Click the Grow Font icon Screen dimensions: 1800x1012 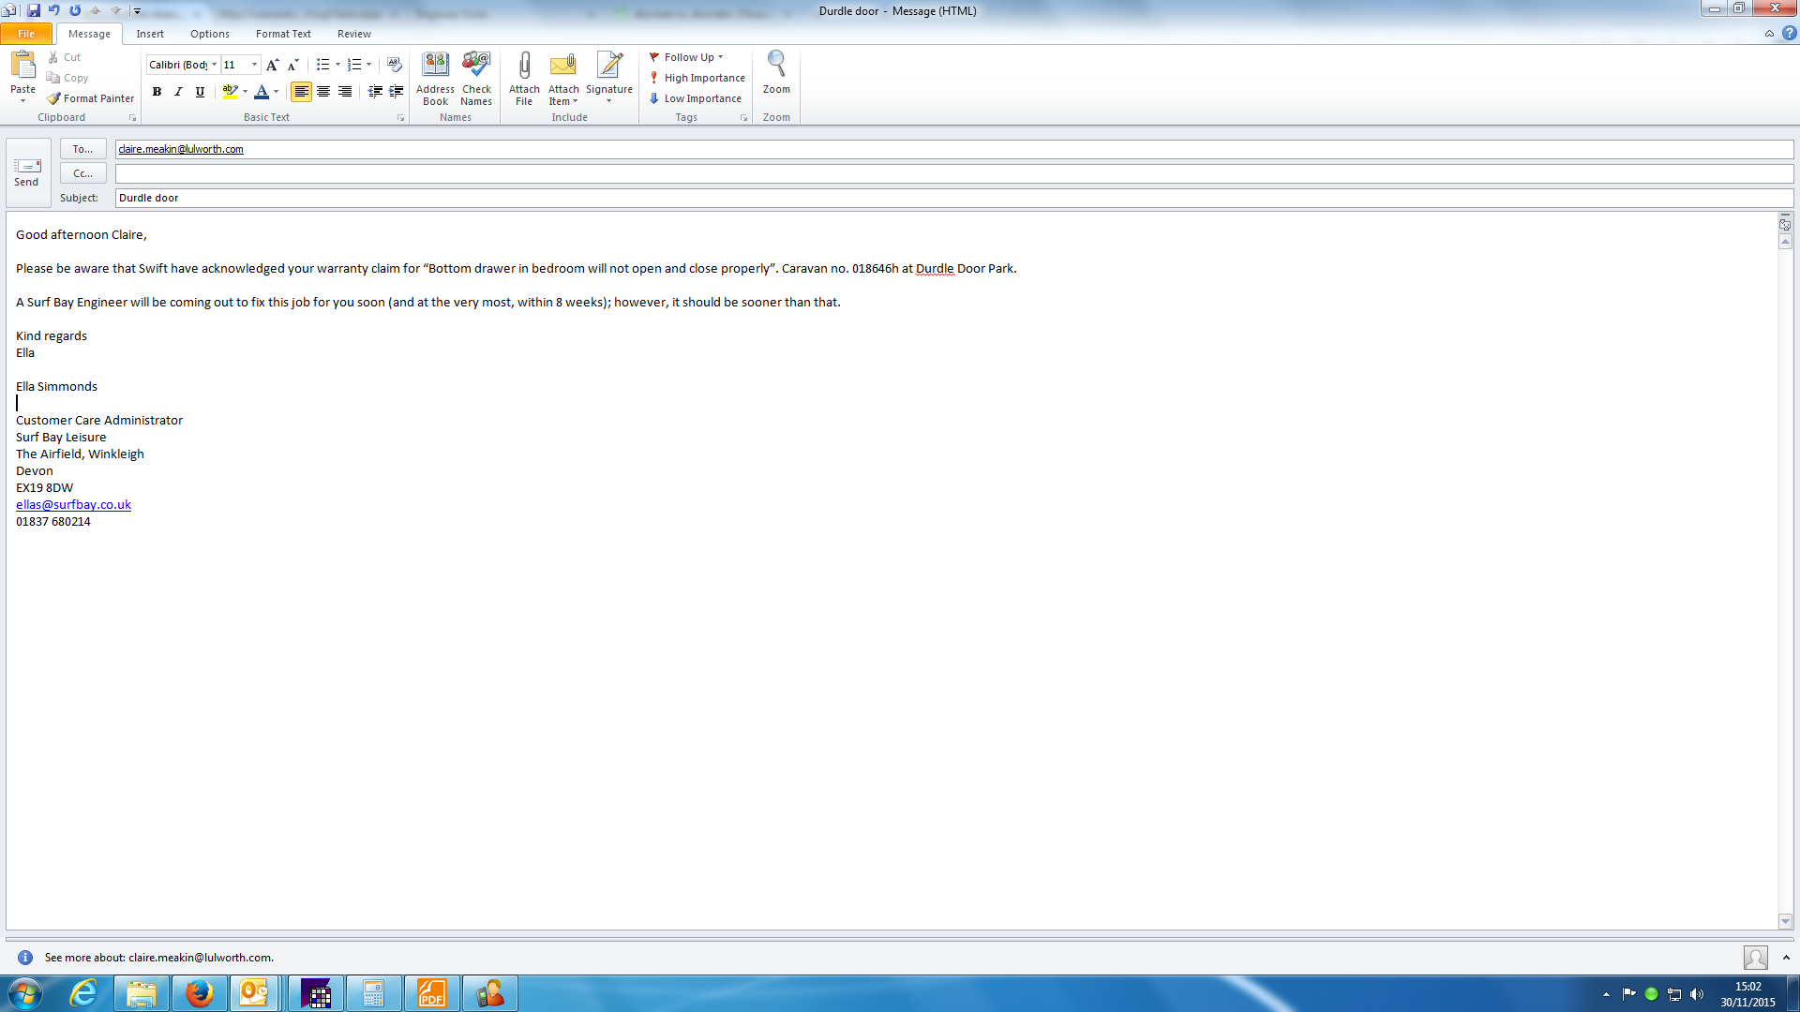point(272,65)
